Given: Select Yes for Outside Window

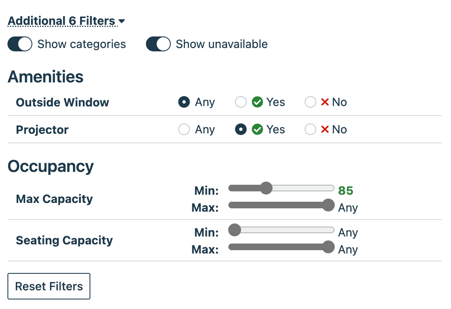Looking at the screenshot, I should tap(241, 102).
